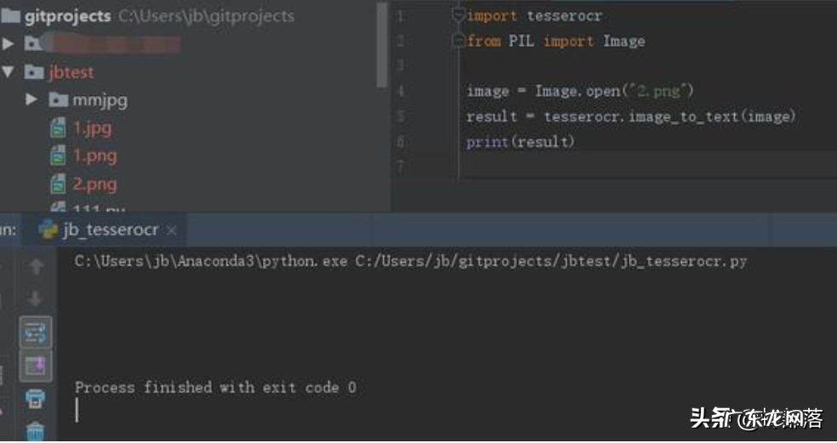This screenshot has width=837, height=443.
Task: Expand the blurred folder in project tree
Action: click(9, 43)
